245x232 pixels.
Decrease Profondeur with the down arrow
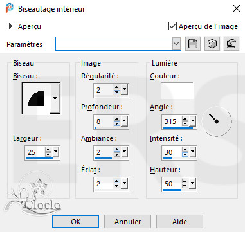117,124
